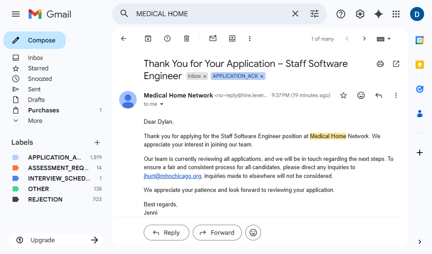
Task: Delete the email with trash icon
Action: click(187, 38)
